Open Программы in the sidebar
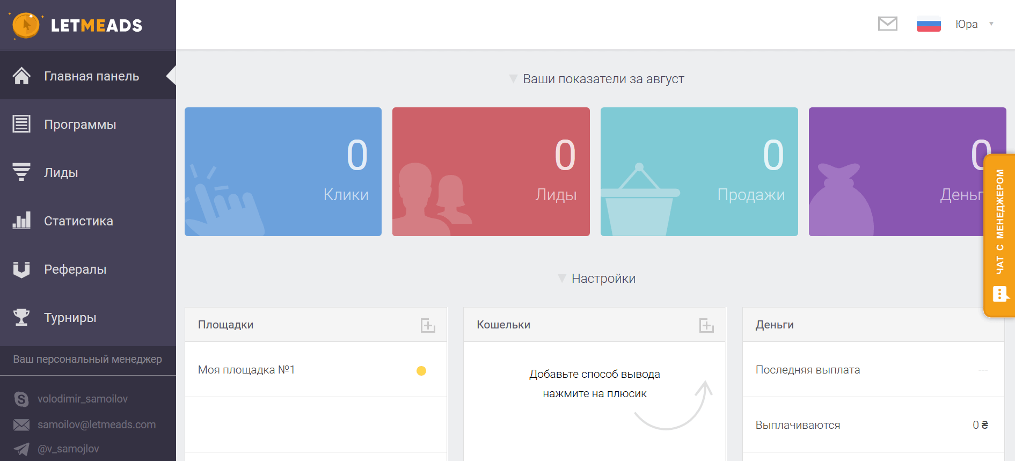This screenshot has height=461, width=1015. click(x=80, y=125)
